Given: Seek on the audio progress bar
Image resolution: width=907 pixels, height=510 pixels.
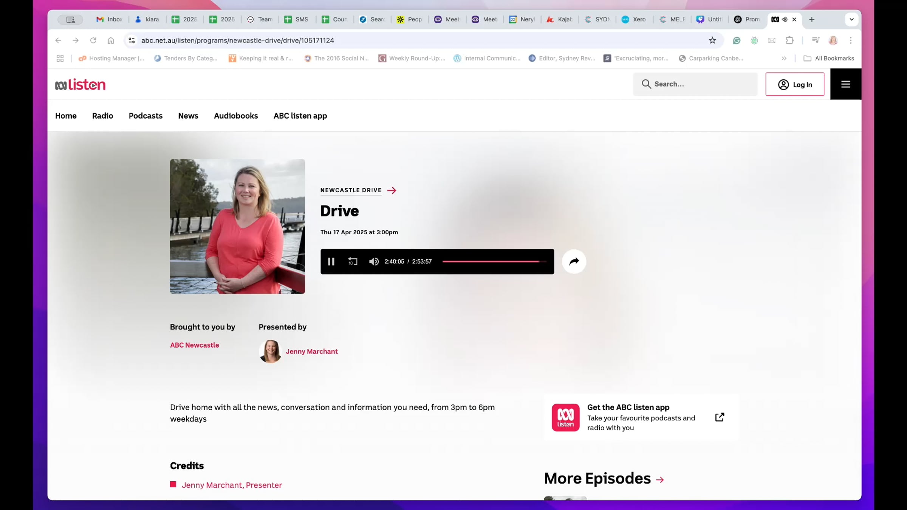Looking at the screenshot, I should click(494, 261).
